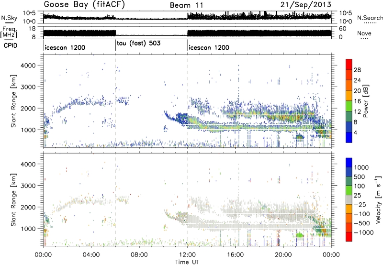Click the green velocity patch near 21:00

[x=299, y=235]
